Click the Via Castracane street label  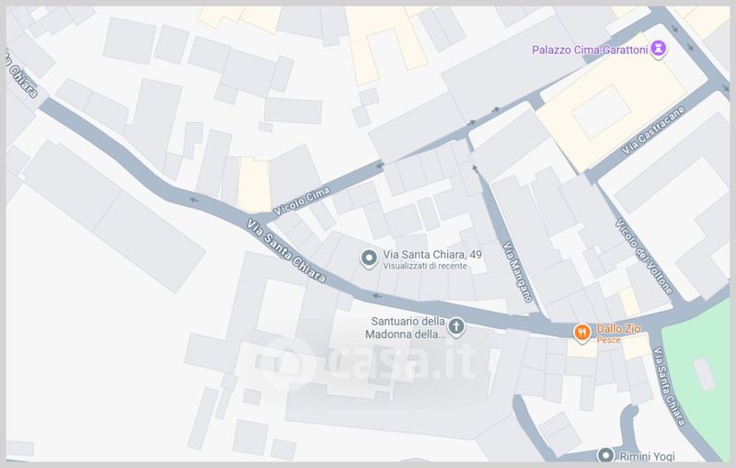653,131
